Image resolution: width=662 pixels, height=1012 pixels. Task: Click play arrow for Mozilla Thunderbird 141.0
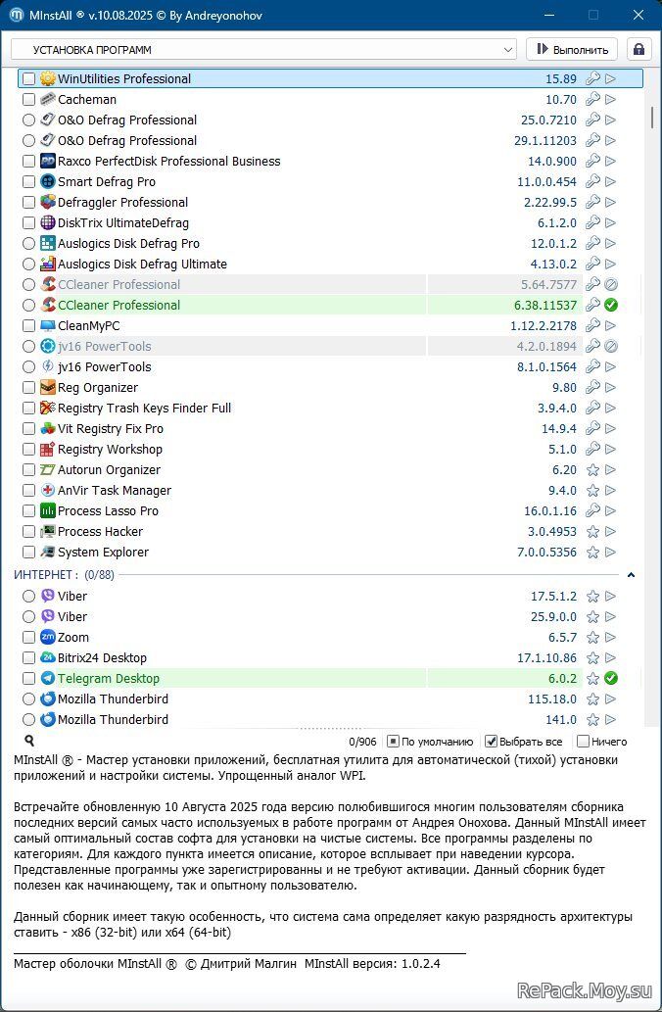[x=610, y=720]
